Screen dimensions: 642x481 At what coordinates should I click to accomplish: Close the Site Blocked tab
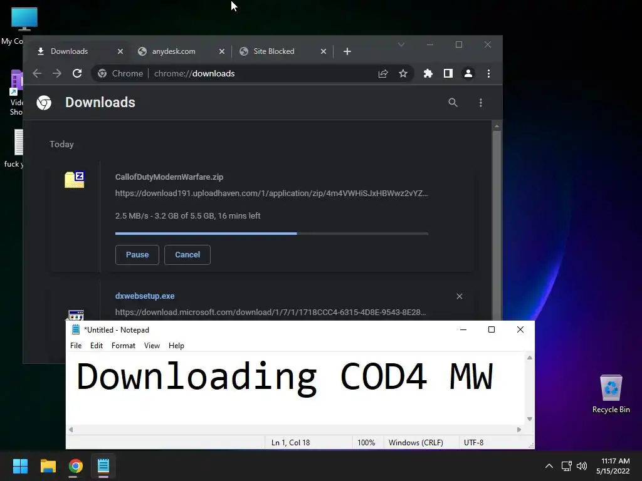(x=323, y=51)
